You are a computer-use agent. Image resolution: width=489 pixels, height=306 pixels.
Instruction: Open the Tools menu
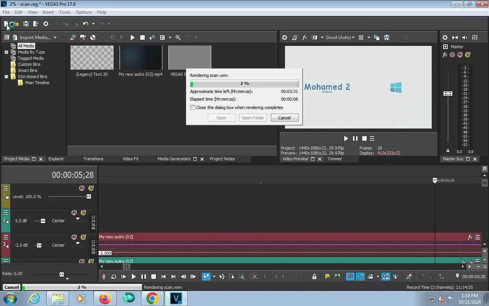click(65, 12)
